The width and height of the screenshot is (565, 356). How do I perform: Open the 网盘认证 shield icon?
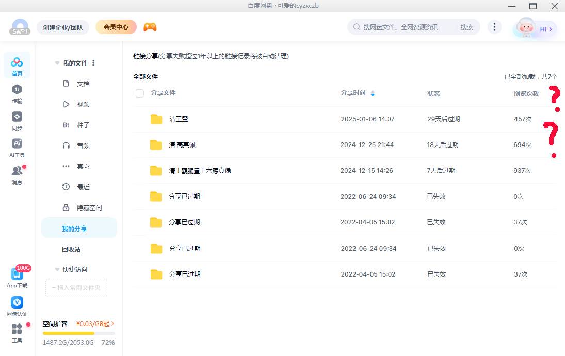(17, 303)
